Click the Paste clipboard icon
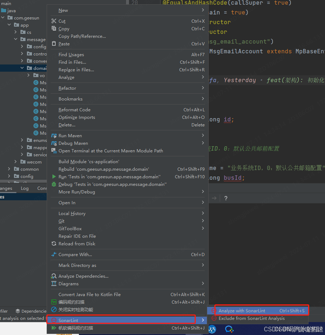The image size is (325, 335). coord(54,44)
